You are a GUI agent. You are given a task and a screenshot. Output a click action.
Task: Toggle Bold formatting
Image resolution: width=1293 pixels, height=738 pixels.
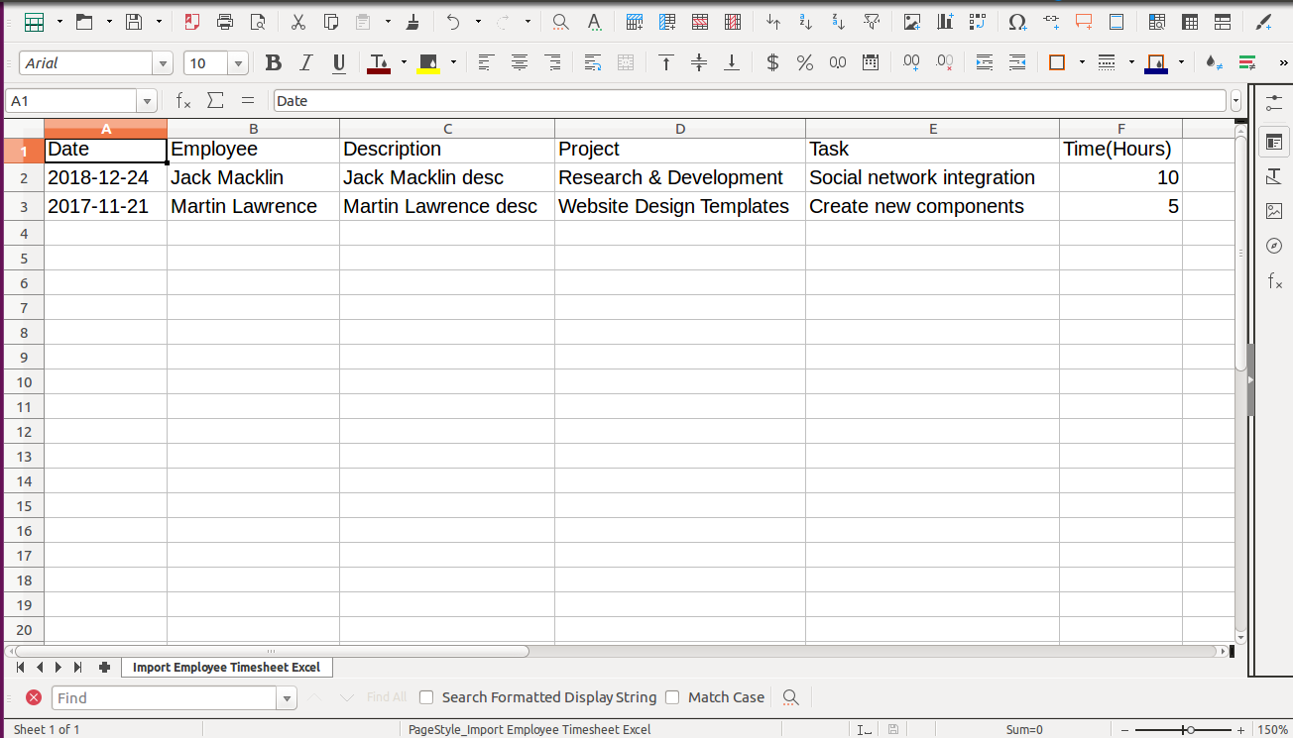pos(274,63)
